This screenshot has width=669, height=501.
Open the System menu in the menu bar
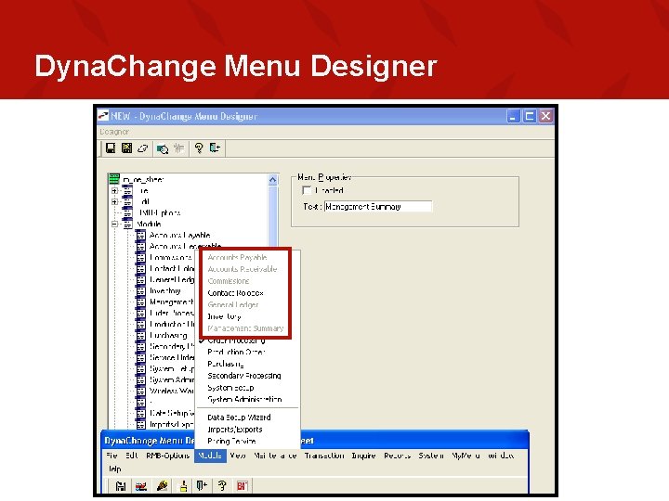431,456
